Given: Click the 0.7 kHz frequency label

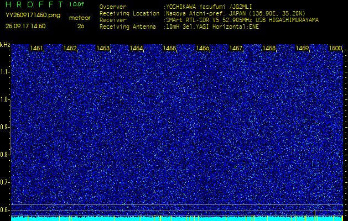Looking at the screenshot, I should pyautogui.click(x=4, y=182).
